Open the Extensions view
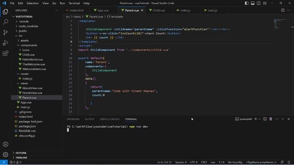The width and height of the screenshot is (294, 165). coord(5,54)
